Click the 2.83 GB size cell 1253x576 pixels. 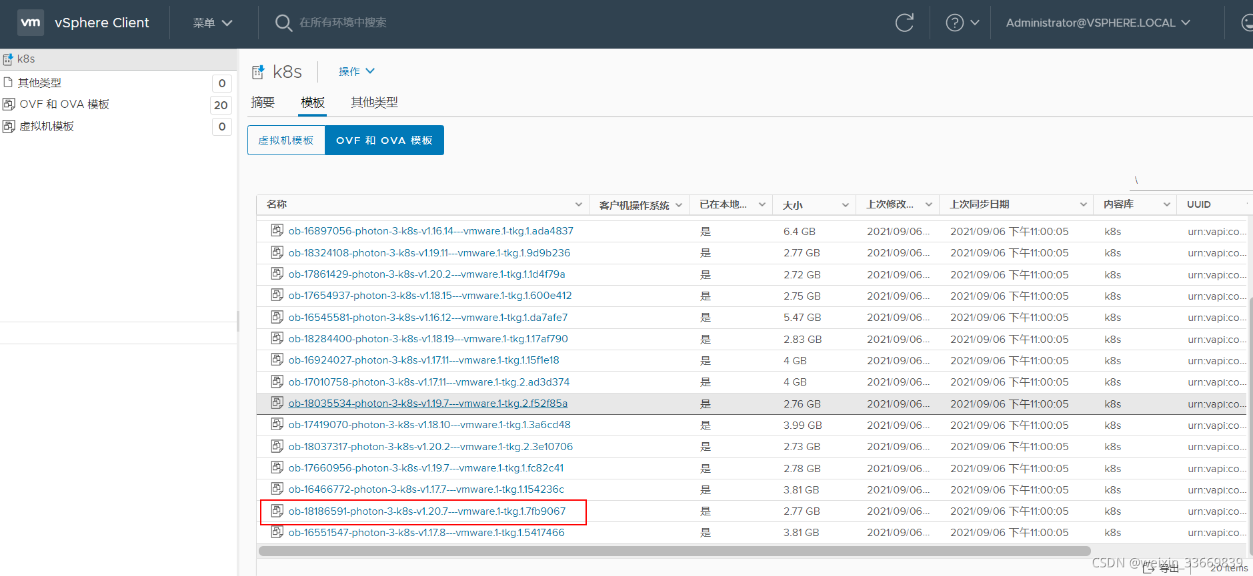802,339
